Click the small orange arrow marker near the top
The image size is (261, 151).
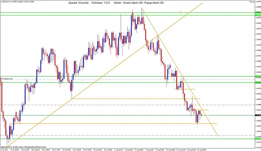coord(180,12)
